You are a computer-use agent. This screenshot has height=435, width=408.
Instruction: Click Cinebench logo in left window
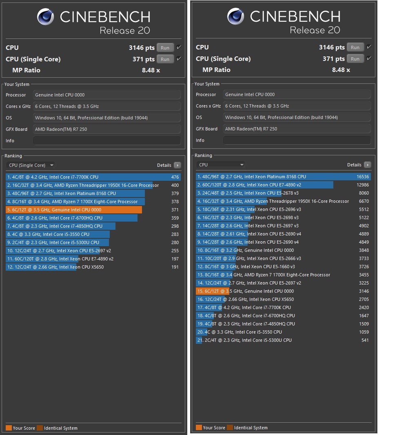(45, 17)
